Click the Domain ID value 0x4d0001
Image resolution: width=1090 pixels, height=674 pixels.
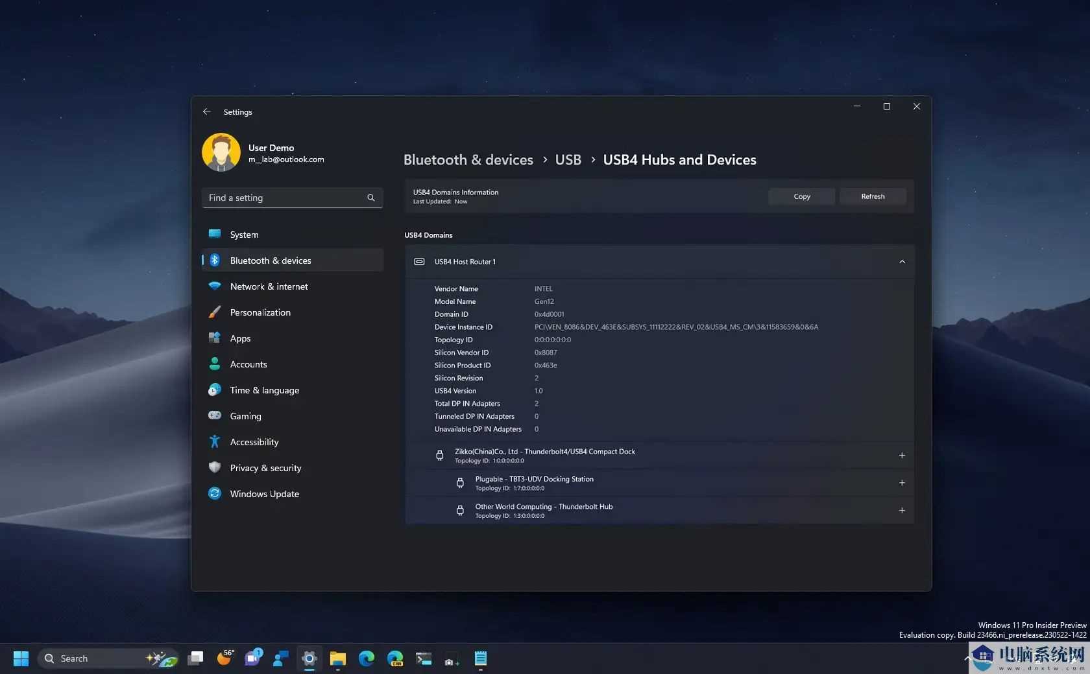(550, 314)
